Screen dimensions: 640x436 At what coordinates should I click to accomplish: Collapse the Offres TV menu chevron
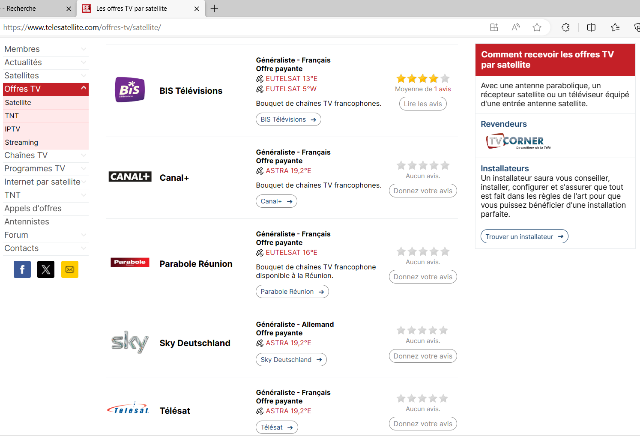[x=84, y=88]
